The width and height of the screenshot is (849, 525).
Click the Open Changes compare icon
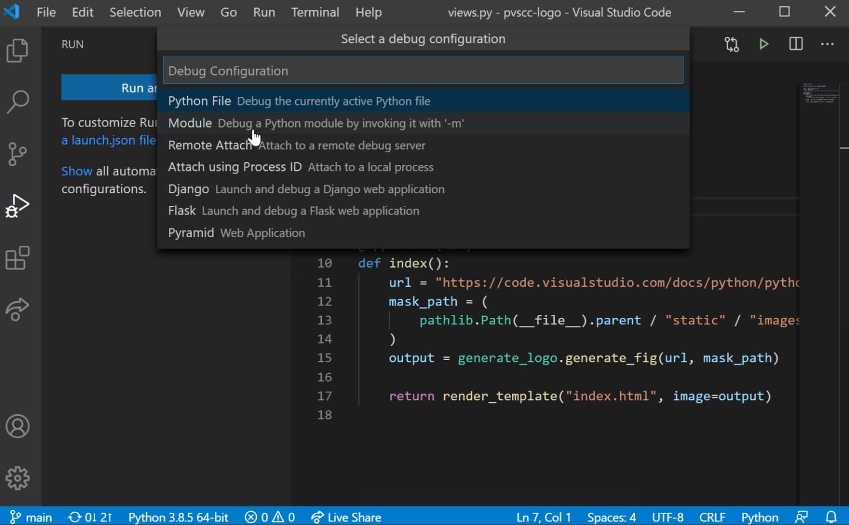[732, 44]
